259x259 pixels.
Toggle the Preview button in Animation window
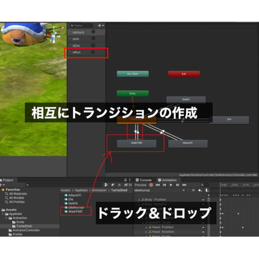[140, 185]
